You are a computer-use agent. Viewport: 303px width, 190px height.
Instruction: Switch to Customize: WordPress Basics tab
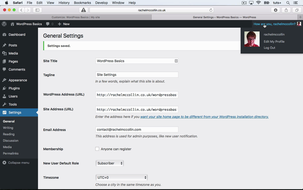(76, 17)
